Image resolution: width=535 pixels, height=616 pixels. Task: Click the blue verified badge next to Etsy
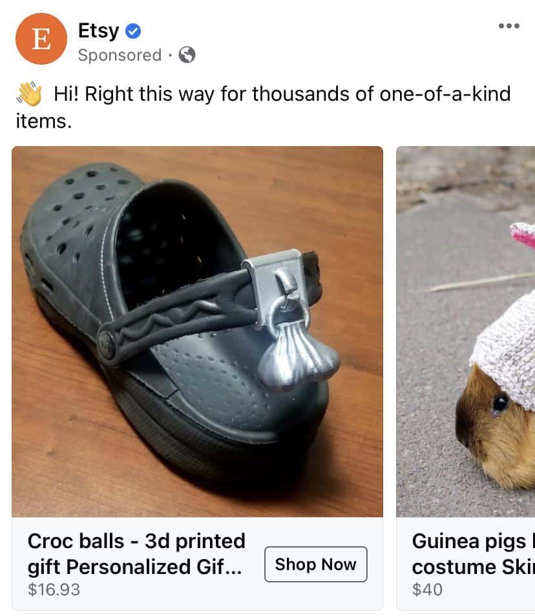[x=133, y=31]
